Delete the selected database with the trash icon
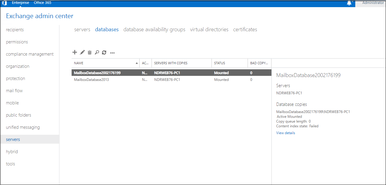Image resolution: width=386 pixels, height=185 pixels. (x=89, y=52)
